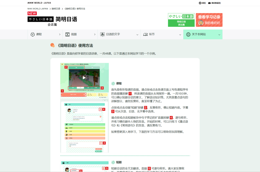Click the 视频 video icon
This screenshot has height=172, width=260.
[67, 34]
